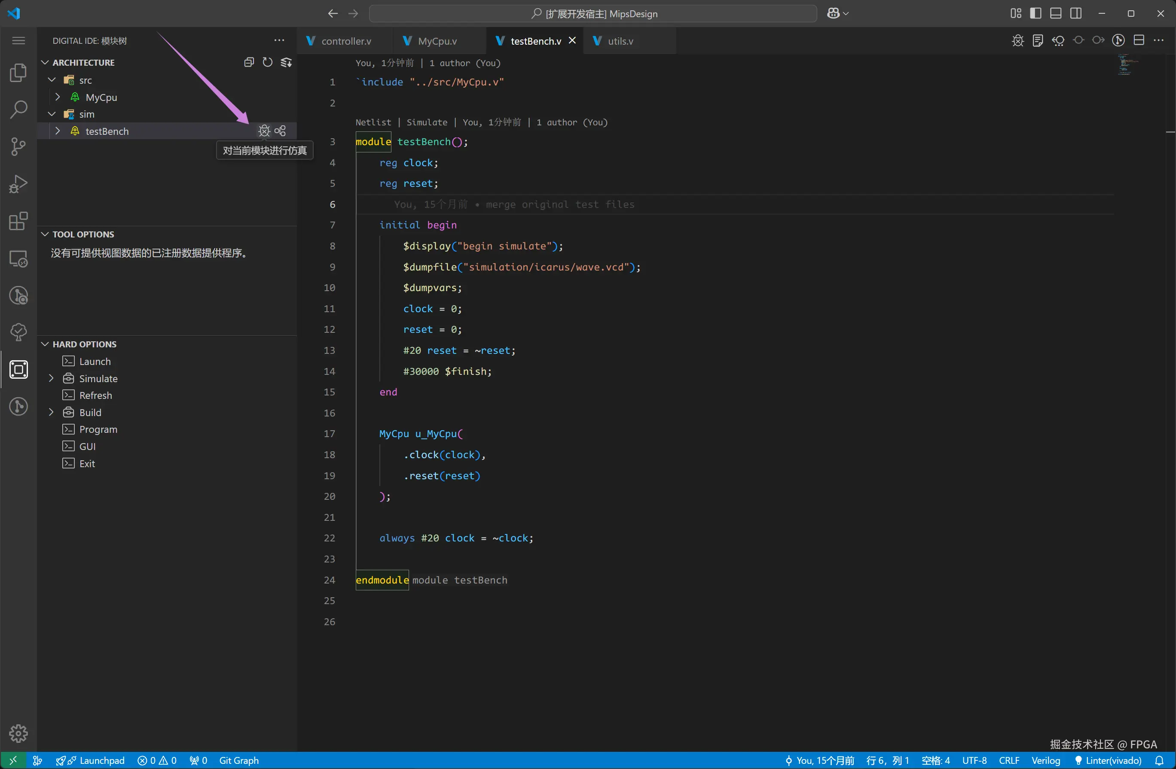Collapse all items in Architecture view
This screenshot has height=769, width=1176.
click(x=249, y=62)
